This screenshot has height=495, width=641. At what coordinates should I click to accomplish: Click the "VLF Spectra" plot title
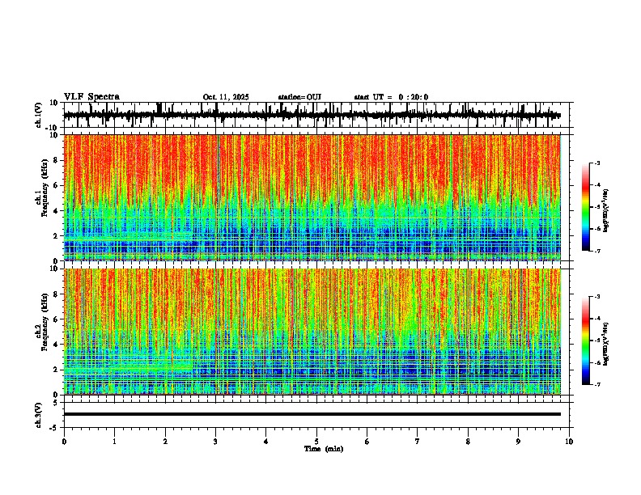[x=91, y=97]
